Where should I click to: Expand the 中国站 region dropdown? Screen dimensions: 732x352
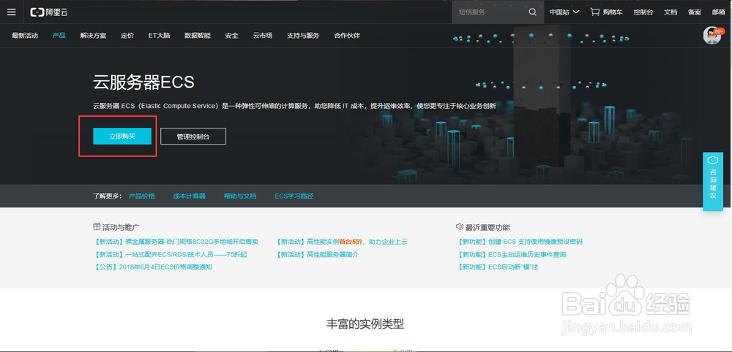[x=564, y=12]
